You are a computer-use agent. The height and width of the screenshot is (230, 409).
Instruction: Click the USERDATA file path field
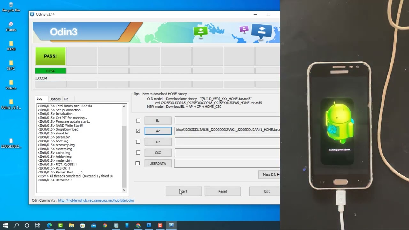tap(227, 163)
